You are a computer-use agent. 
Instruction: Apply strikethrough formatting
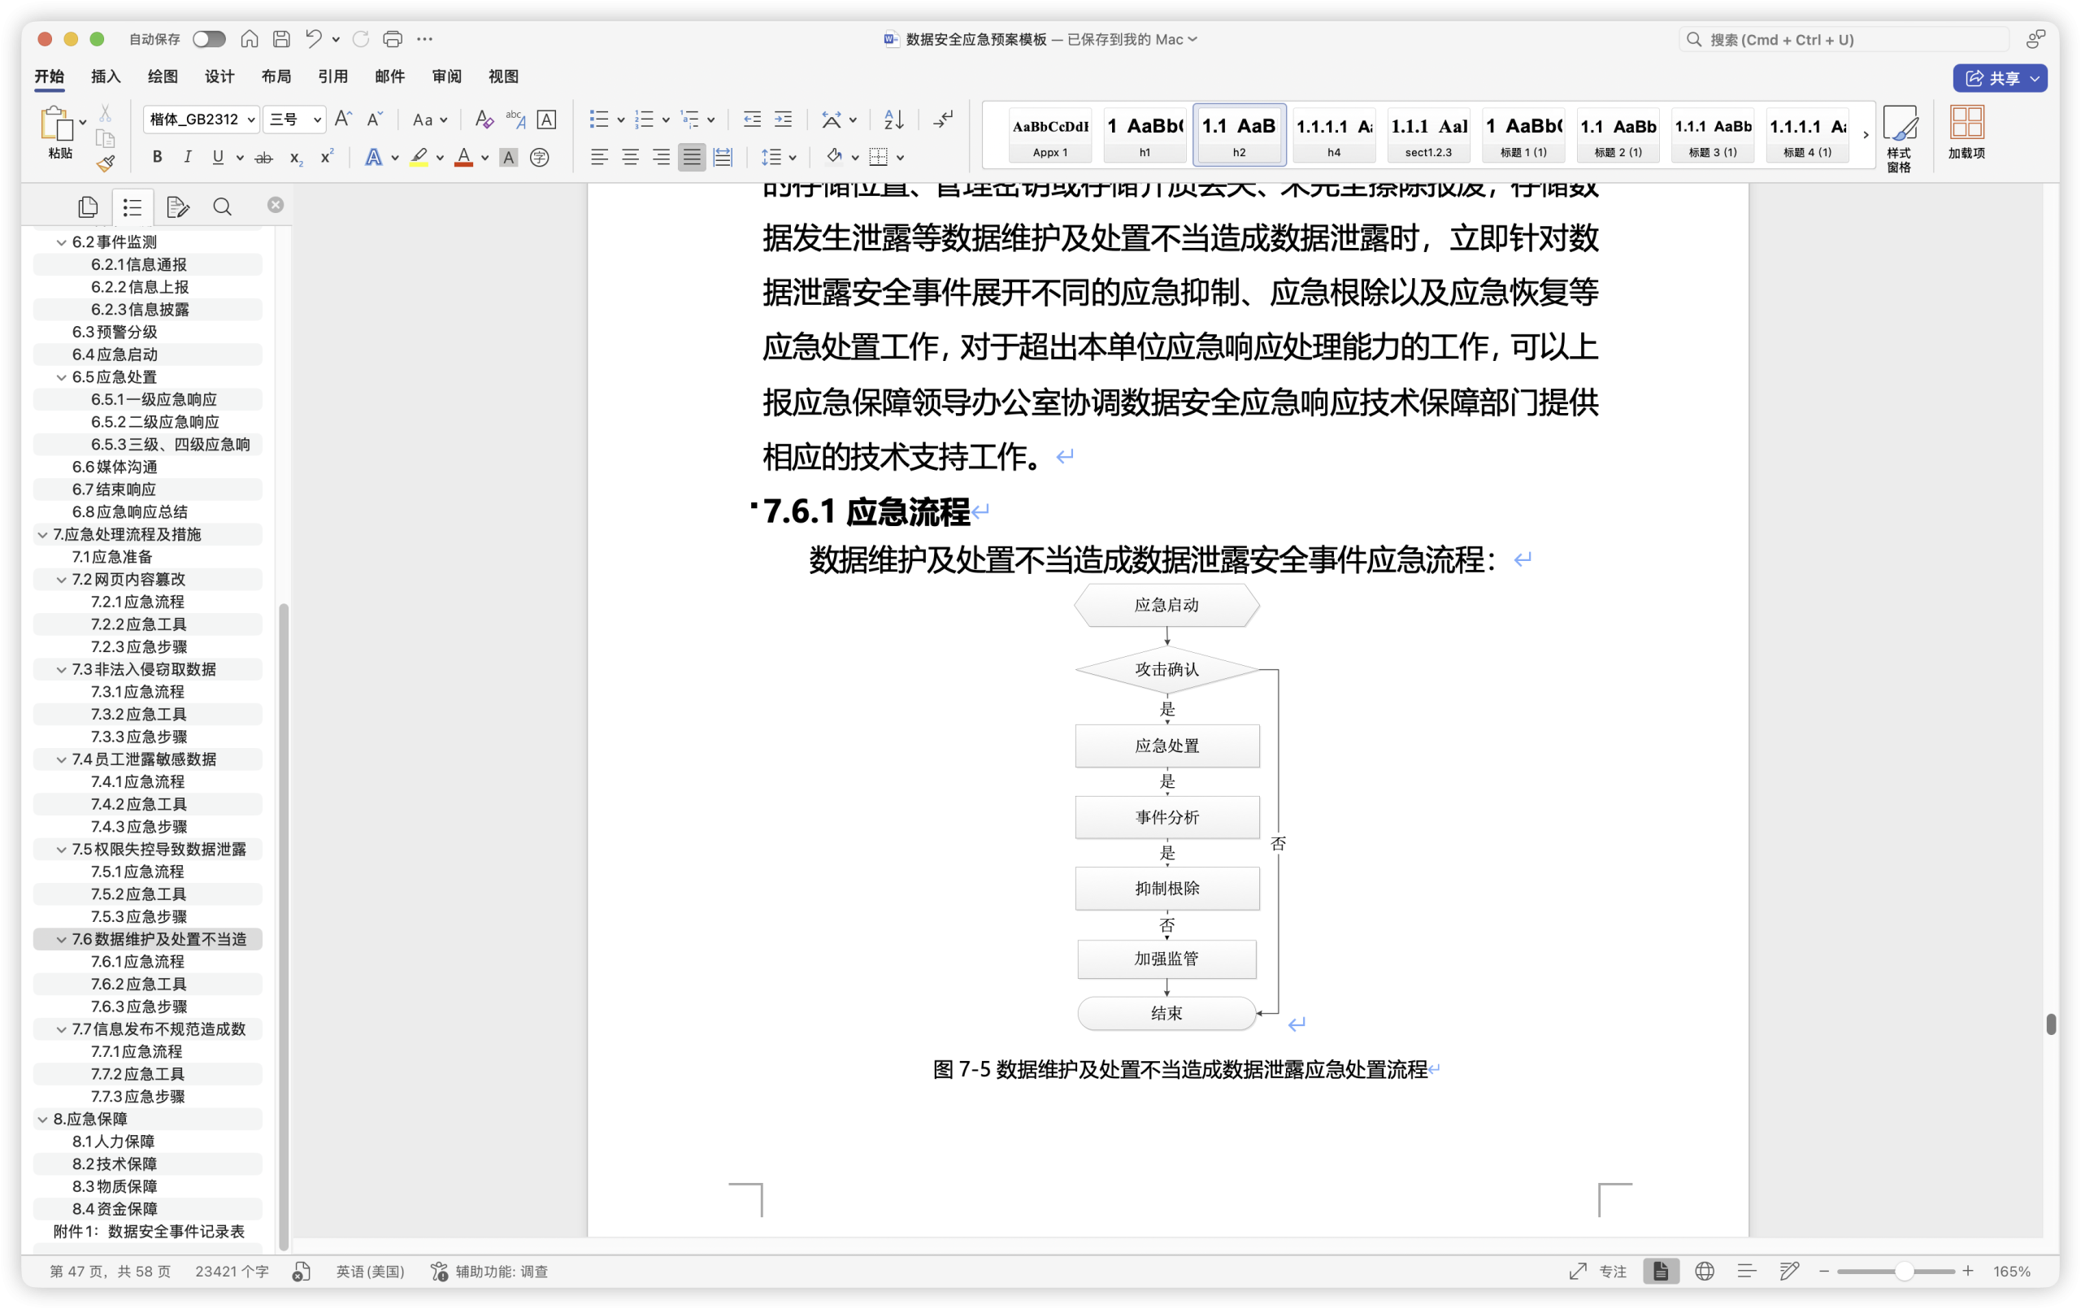pyautogui.click(x=263, y=158)
